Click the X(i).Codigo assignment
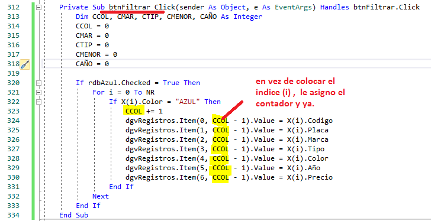This screenshot has width=431, height=221. (x=310, y=121)
